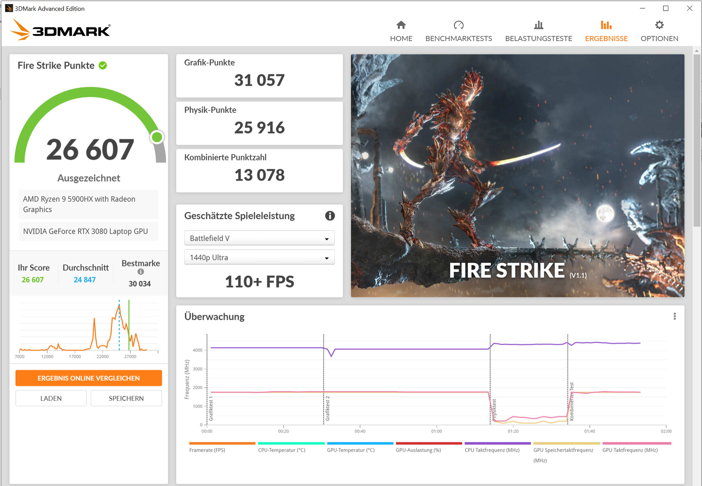702x486 pixels.
Task: Click the Physik-Punkte value 25 916
Action: pyautogui.click(x=260, y=128)
